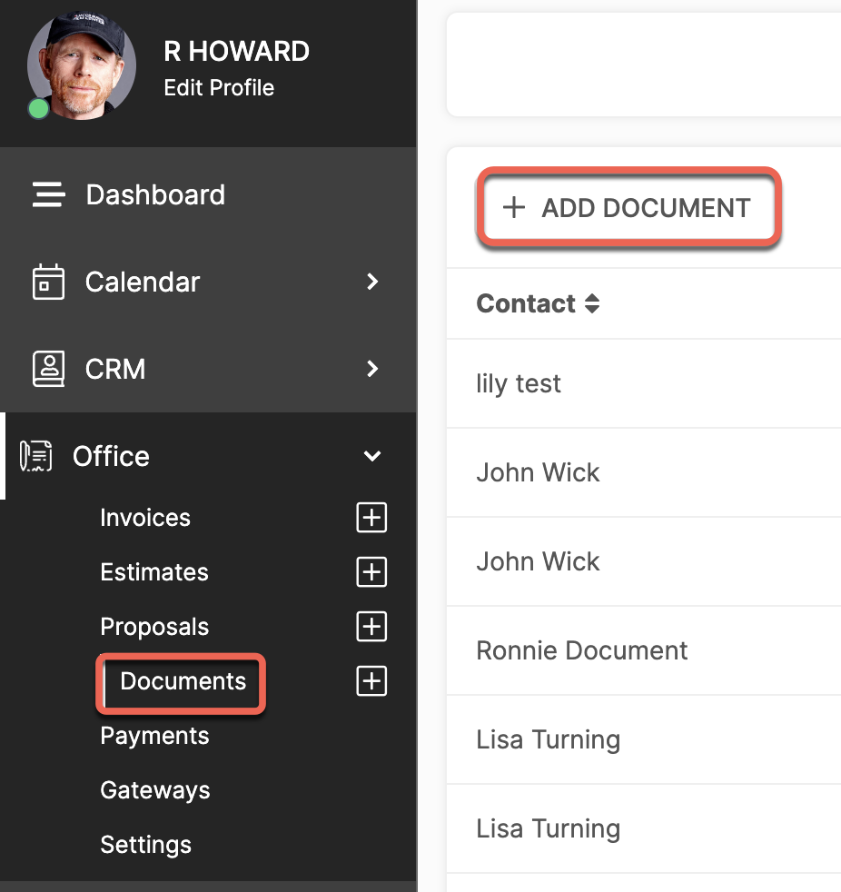Sort by the Contact column header
Screen dimensions: 841x892
coord(526,303)
